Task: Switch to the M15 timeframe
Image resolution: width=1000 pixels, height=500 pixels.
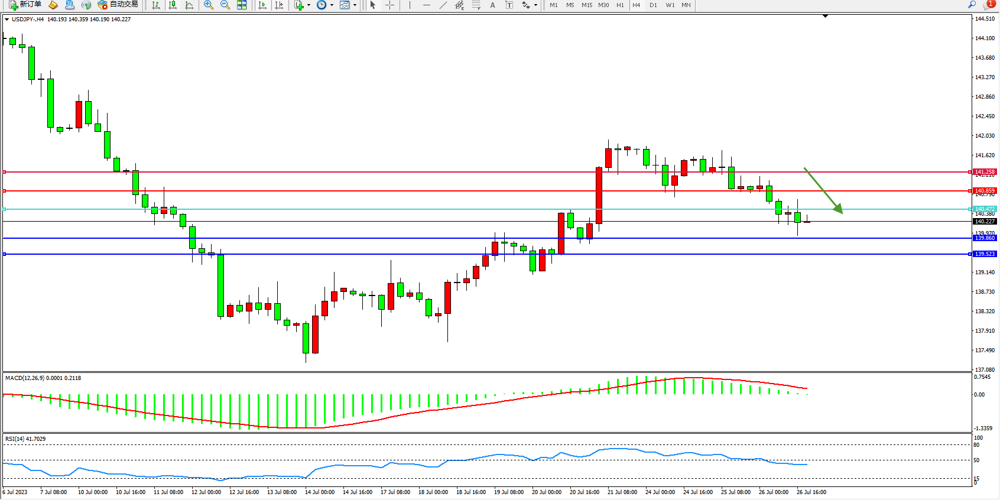Action: (586, 5)
